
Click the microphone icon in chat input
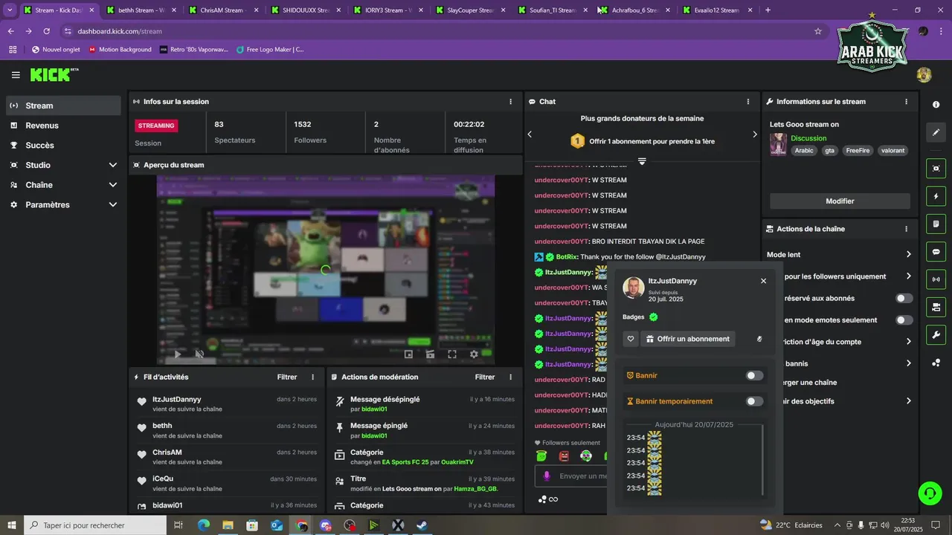(x=547, y=476)
